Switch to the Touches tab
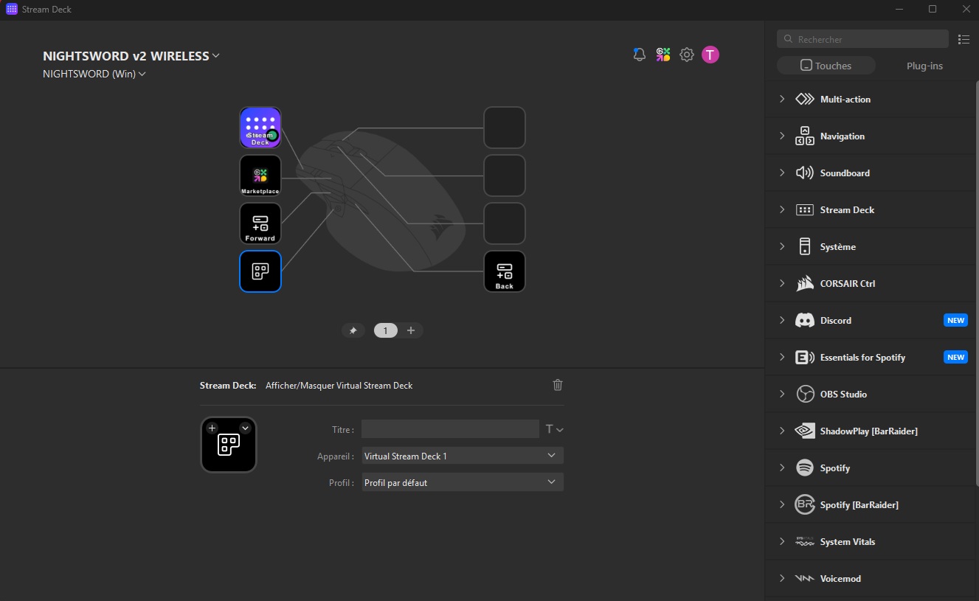The width and height of the screenshot is (979, 601). tap(826, 66)
